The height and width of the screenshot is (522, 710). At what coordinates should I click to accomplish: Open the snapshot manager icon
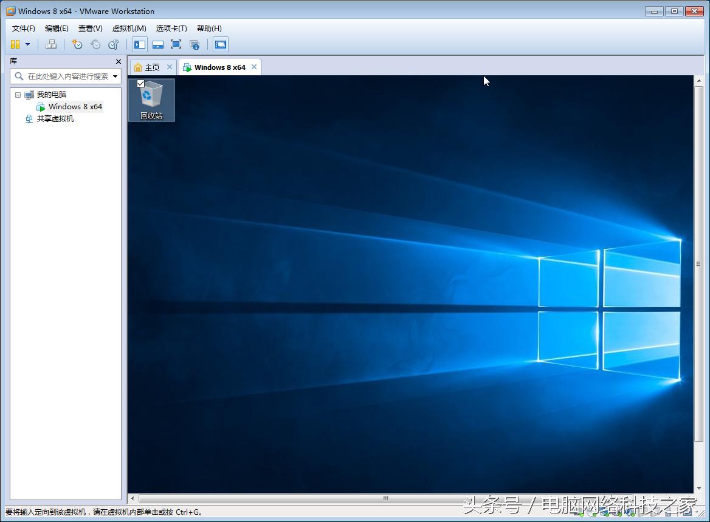[x=114, y=44]
